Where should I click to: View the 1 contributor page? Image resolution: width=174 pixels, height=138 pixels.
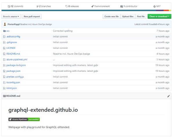pyautogui.click(x=129, y=6)
